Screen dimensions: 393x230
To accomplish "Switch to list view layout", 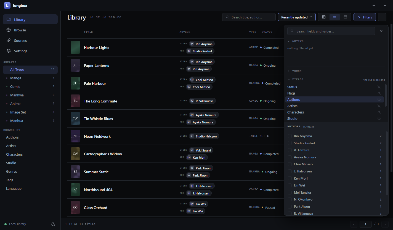I will (x=334, y=17).
